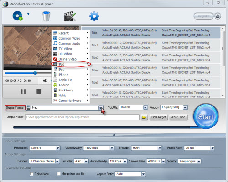Open the Frame Rate dropdown
This screenshot has height=182, width=228.
[199, 148]
